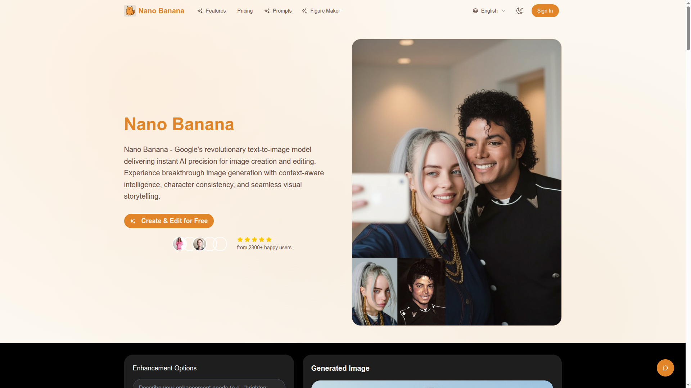Click the page vertical scrollbar thumb
The image size is (691, 388).
688,27
